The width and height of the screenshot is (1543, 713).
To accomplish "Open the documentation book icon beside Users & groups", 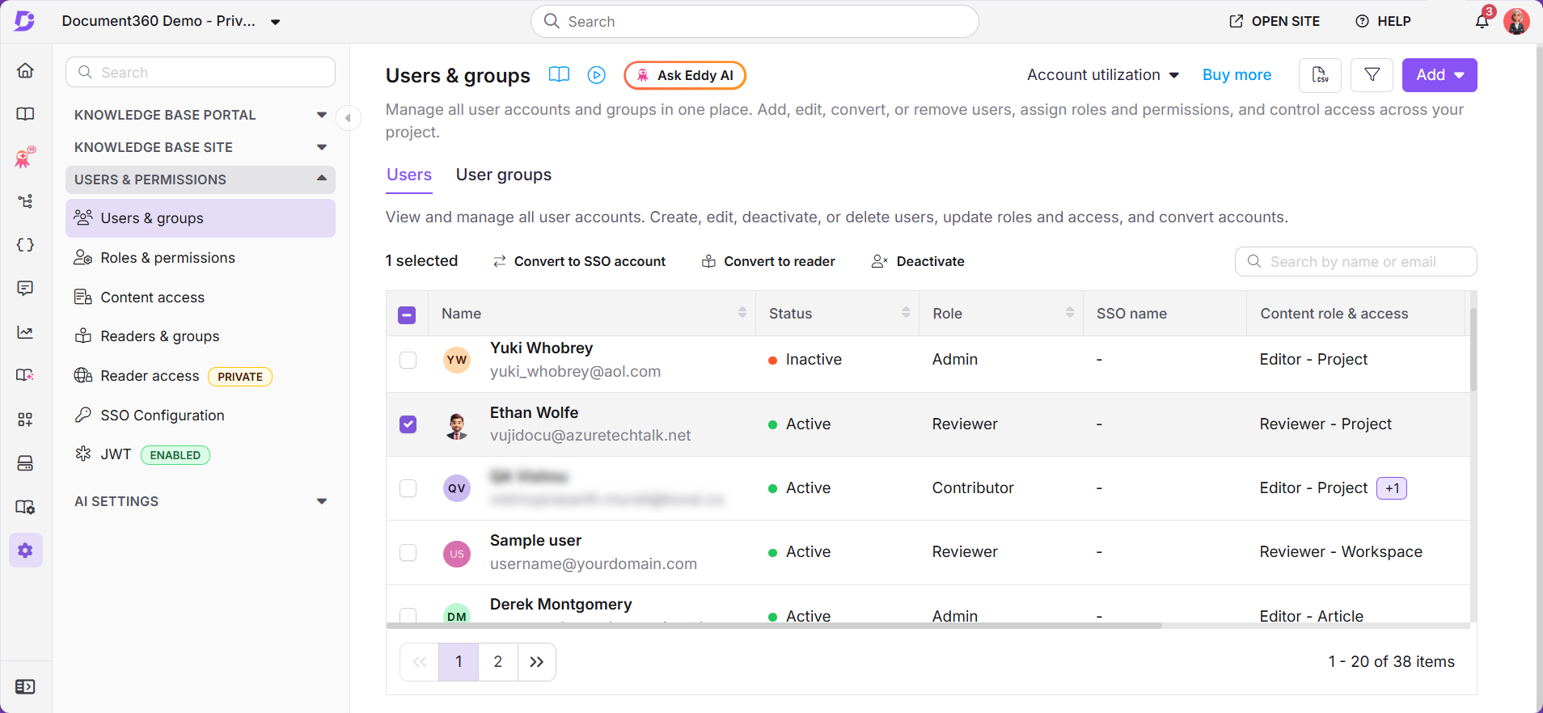I will click(x=559, y=75).
